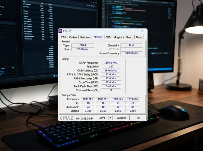Click the Type field showing DDR4
Screen dimensions: 203x151
(x=82, y=45)
